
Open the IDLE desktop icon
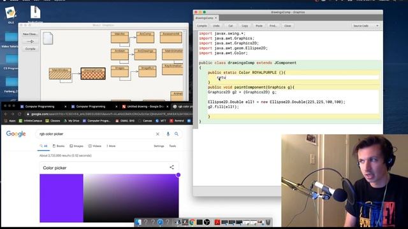click(11, 15)
